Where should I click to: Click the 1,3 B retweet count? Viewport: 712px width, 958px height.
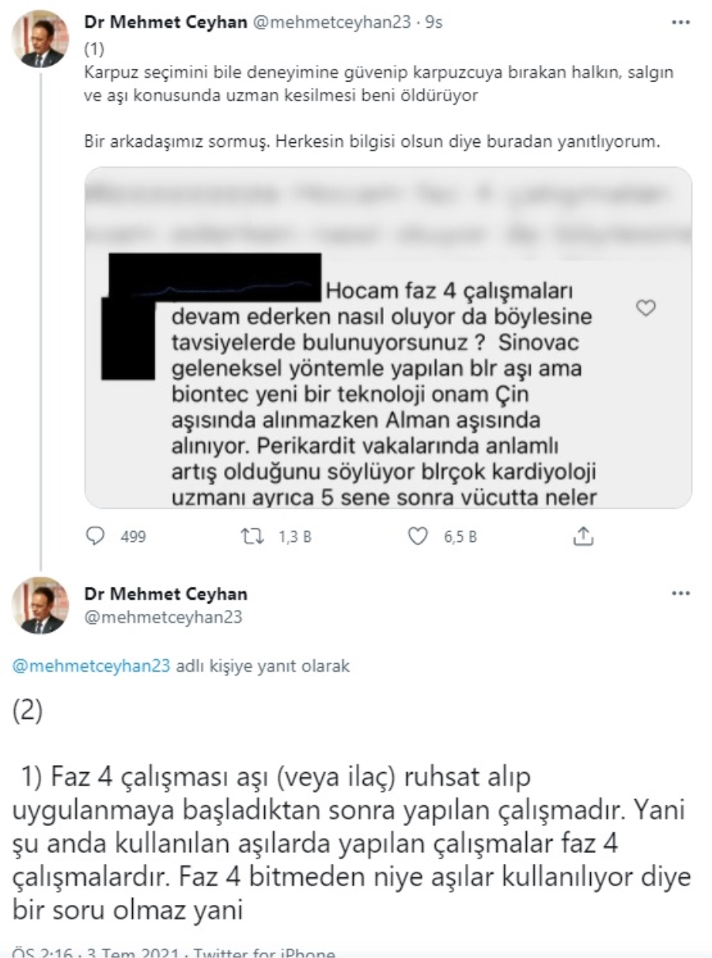tap(295, 537)
